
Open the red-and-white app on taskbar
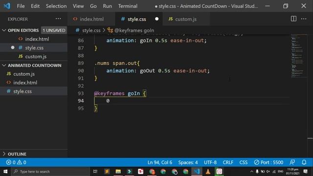[141, 172]
